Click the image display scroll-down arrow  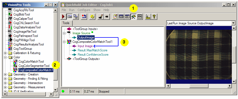tap(234, 82)
